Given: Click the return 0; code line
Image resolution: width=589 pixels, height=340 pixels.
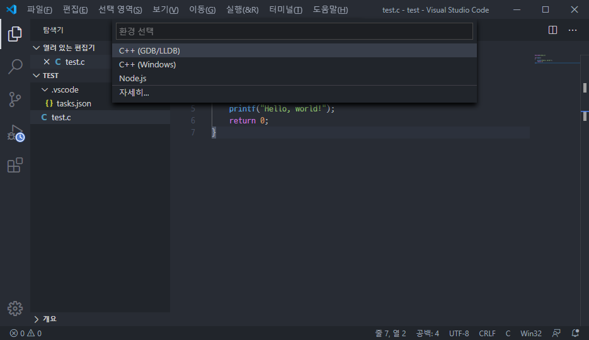Looking at the screenshot, I should 249,120.
